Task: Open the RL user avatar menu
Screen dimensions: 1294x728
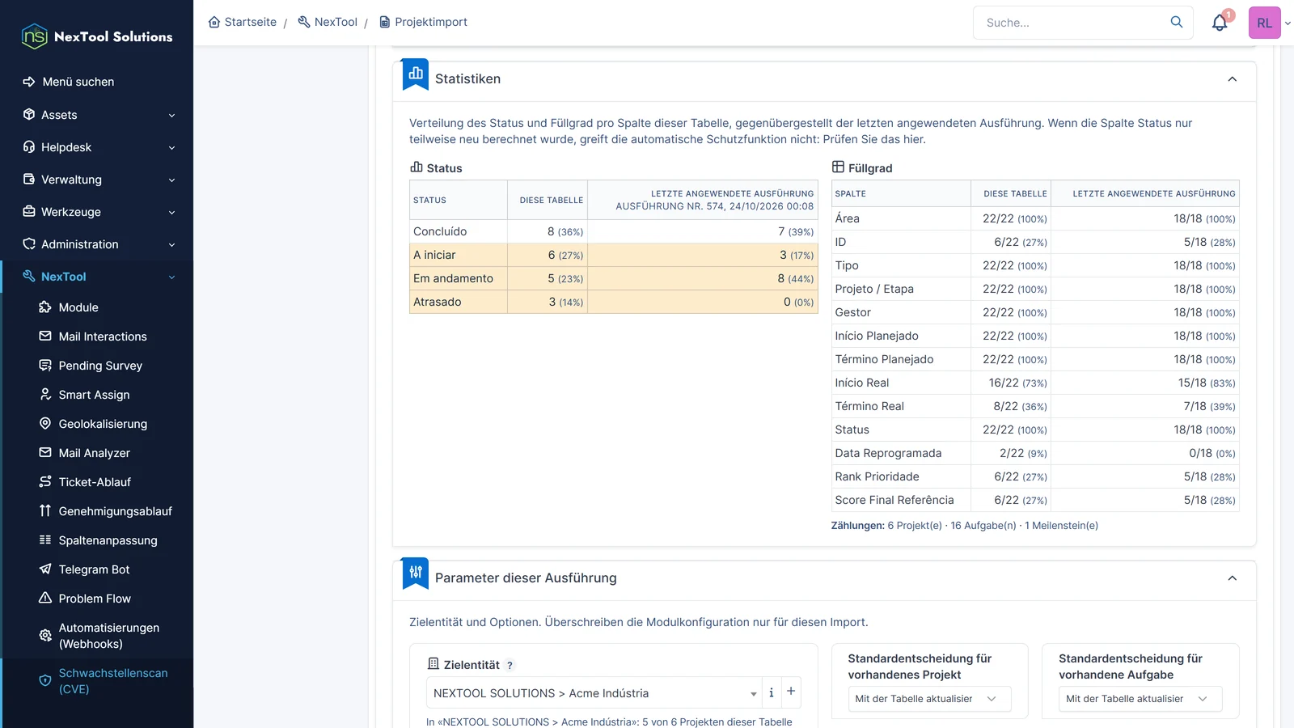Action: click(x=1265, y=23)
